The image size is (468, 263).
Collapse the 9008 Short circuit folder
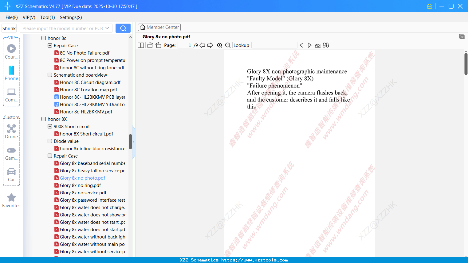(50, 126)
